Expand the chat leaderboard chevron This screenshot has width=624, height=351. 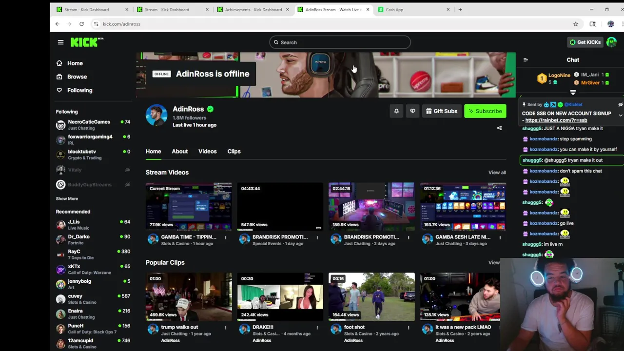point(573,92)
